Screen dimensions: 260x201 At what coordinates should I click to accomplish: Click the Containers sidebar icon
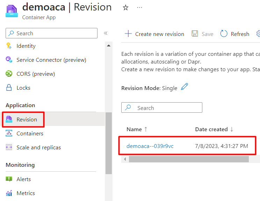coord(9,133)
